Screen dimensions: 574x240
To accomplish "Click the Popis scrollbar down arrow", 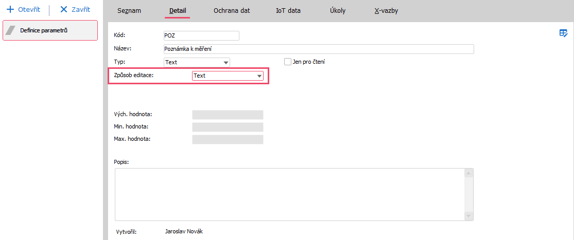I will [468, 216].
